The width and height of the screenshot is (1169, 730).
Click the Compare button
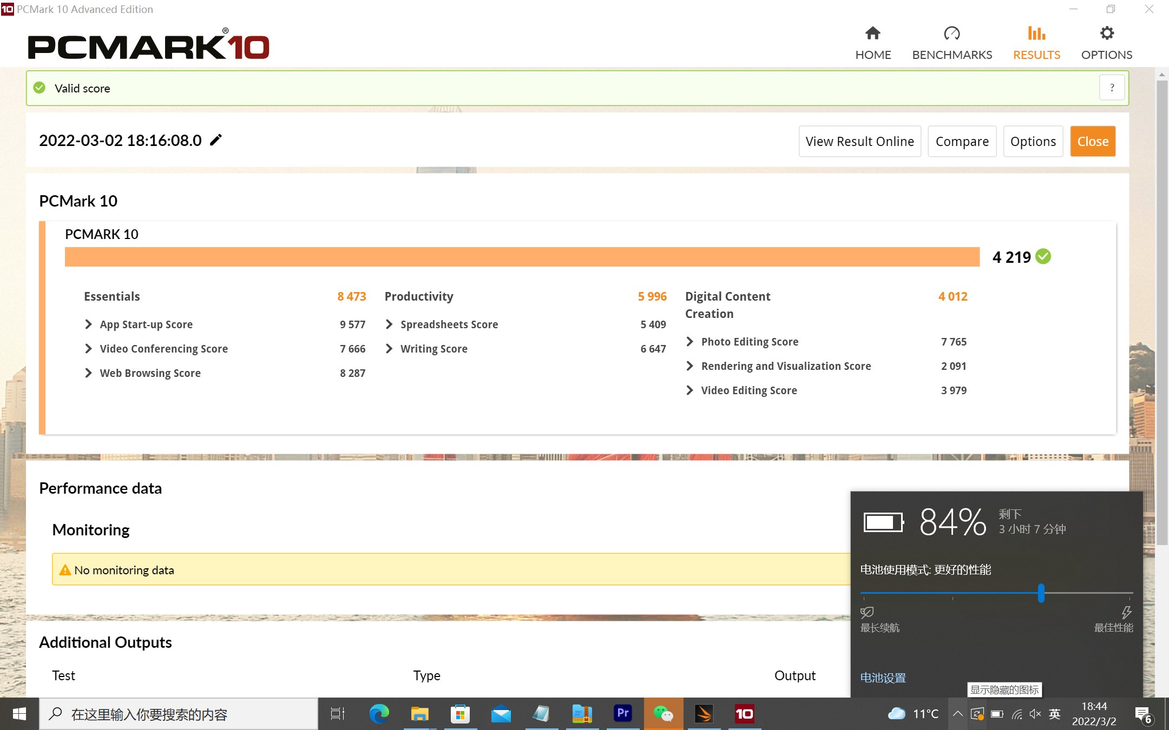tap(962, 141)
